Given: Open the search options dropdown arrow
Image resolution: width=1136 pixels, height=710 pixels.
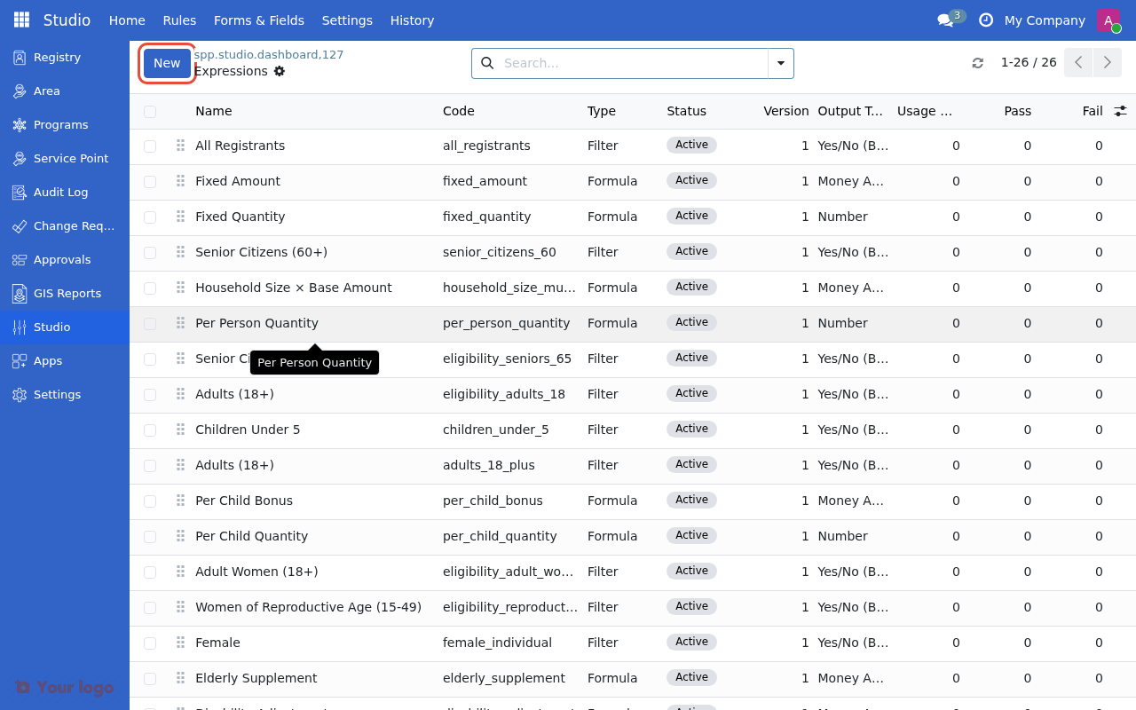Looking at the screenshot, I should click(x=780, y=63).
